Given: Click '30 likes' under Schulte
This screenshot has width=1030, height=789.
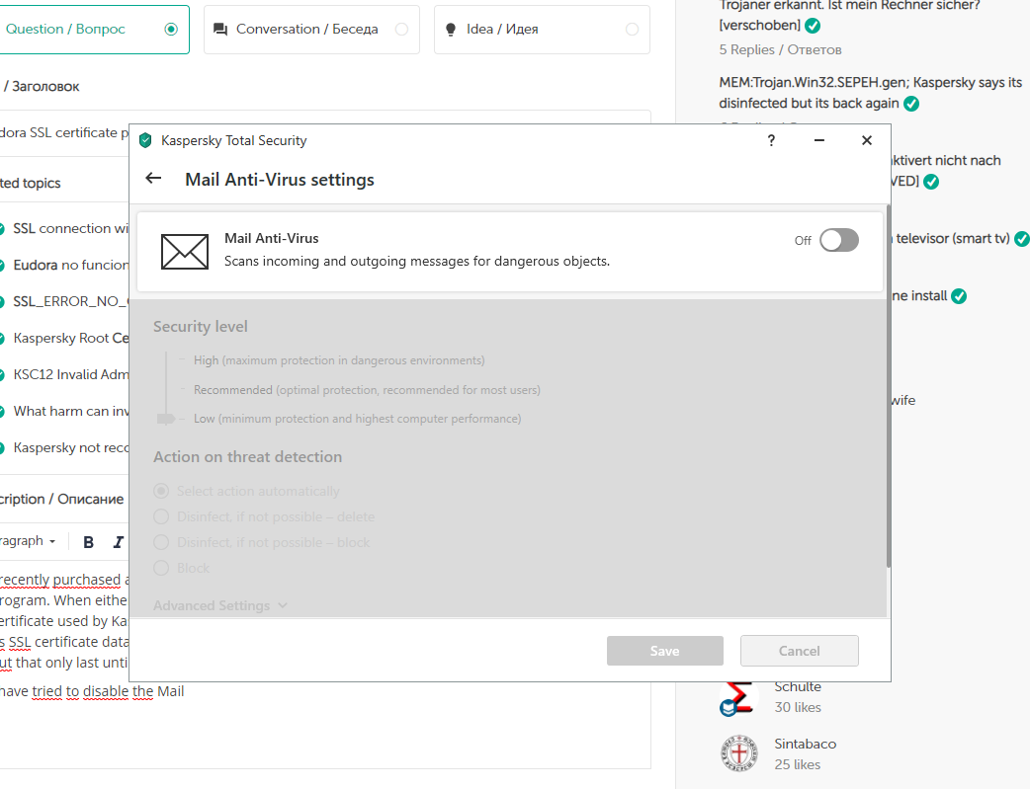Looking at the screenshot, I should [798, 707].
